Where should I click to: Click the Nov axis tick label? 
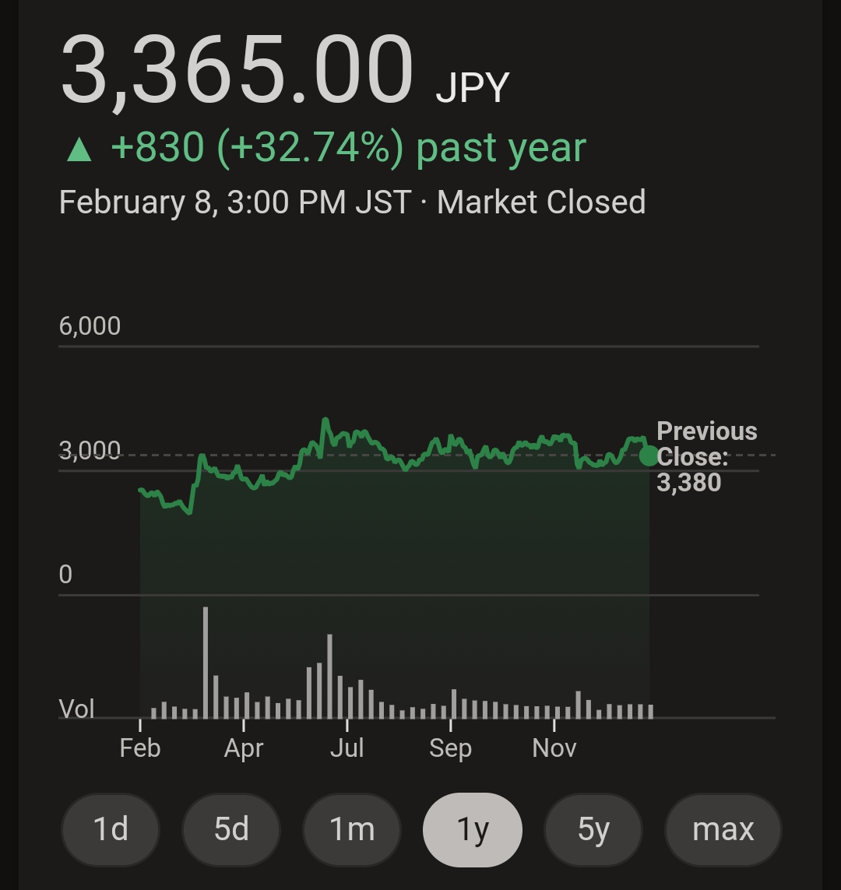tap(554, 748)
